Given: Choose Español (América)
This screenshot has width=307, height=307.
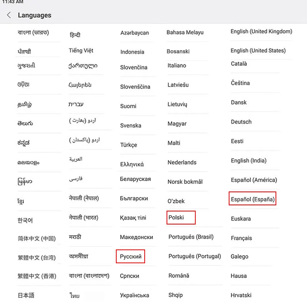Looking at the screenshot, I should click(254, 180).
